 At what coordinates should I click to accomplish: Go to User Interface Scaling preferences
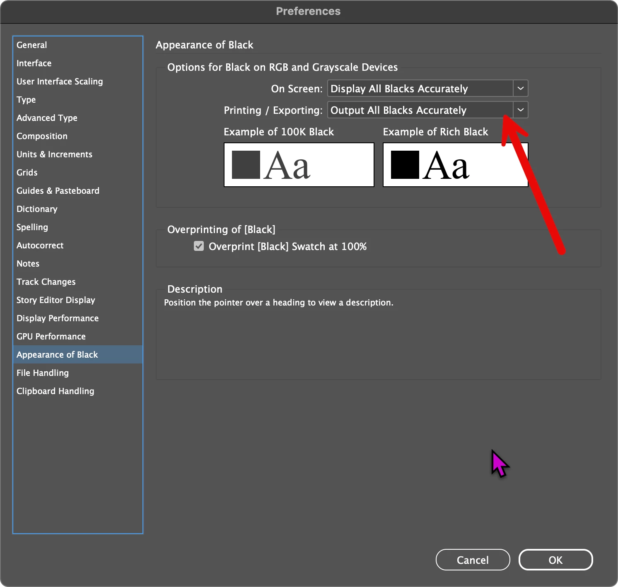[78, 82]
